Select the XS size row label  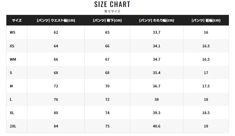coord(12,46)
